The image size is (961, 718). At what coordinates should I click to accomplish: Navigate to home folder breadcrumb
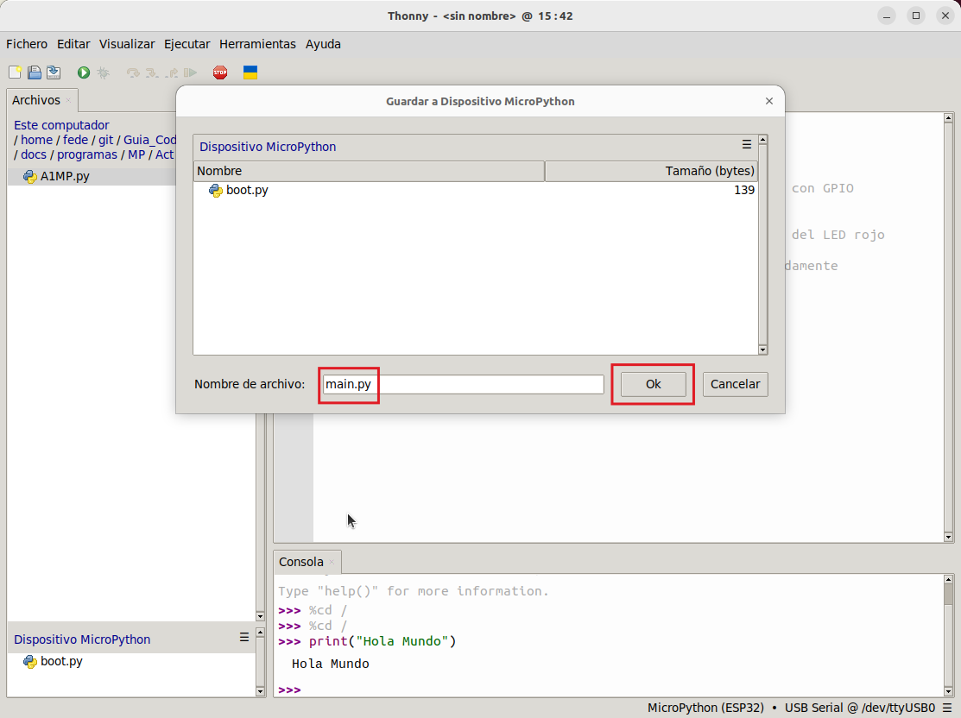pyautogui.click(x=37, y=140)
